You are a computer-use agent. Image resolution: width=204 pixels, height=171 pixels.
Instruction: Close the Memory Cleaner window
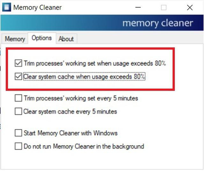pyautogui.click(x=190, y=7)
